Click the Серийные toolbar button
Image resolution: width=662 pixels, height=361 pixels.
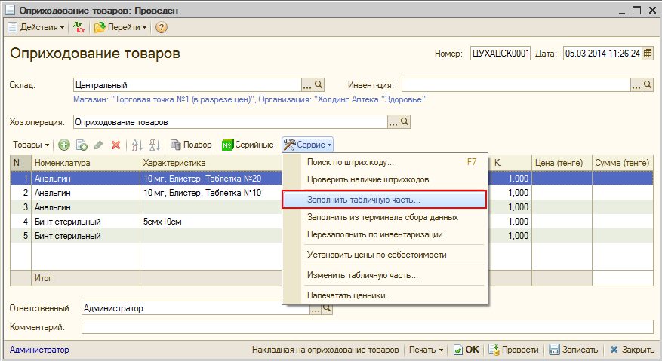[x=248, y=145]
